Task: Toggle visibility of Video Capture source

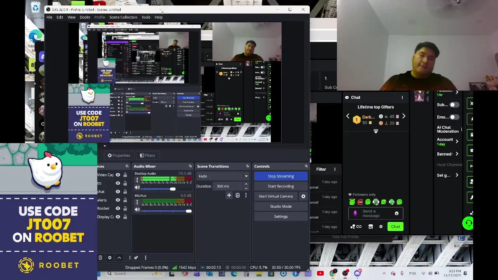Action: point(118,175)
